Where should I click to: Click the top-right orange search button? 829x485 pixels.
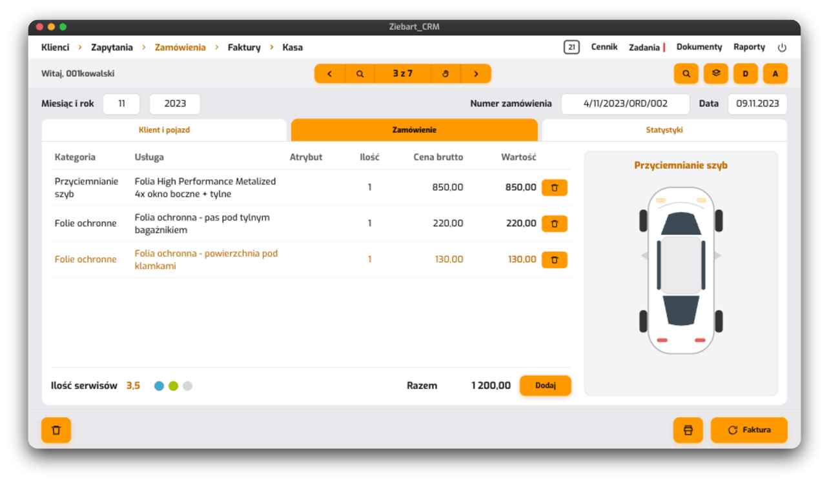686,74
